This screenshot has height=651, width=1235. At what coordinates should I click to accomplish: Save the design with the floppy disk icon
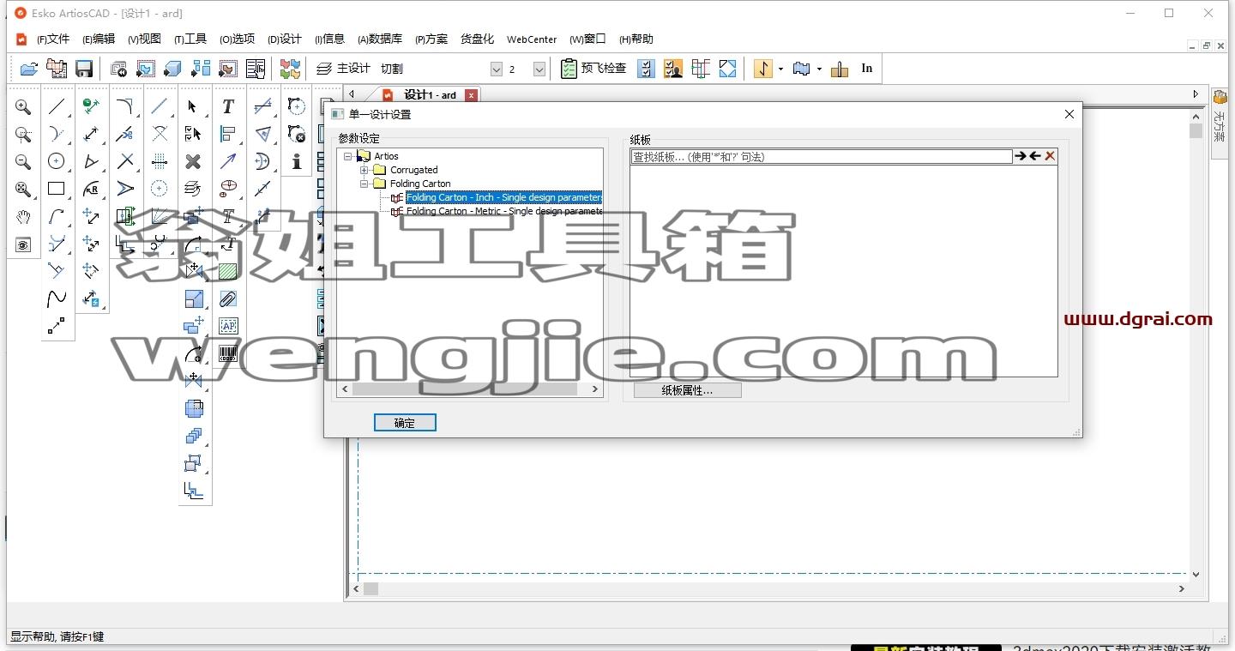pyautogui.click(x=84, y=69)
